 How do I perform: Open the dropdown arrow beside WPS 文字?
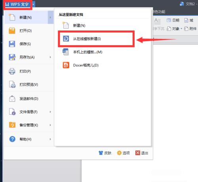pyautogui.click(x=33, y=4)
